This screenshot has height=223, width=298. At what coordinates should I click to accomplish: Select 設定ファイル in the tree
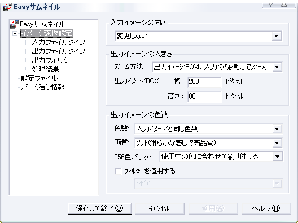click(40, 78)
